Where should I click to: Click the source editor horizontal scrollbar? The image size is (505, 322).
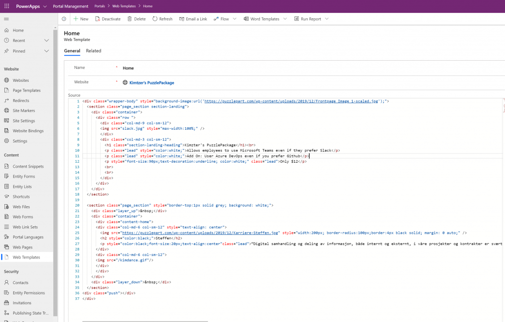click(145, 321)
